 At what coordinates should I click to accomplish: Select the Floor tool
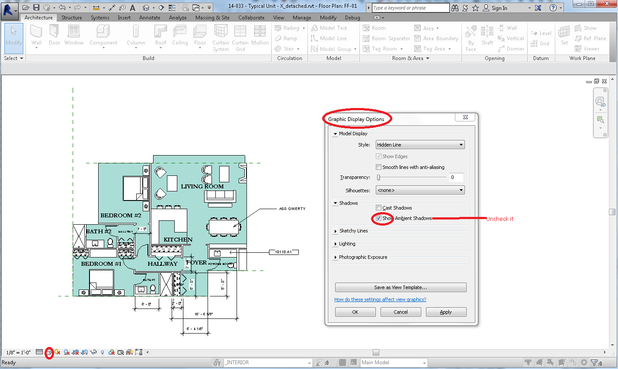coord(200,35)
